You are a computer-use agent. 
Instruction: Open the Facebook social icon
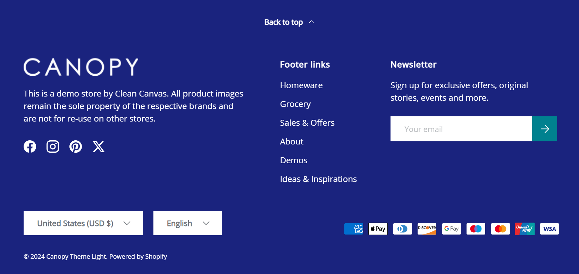(30, 147)
